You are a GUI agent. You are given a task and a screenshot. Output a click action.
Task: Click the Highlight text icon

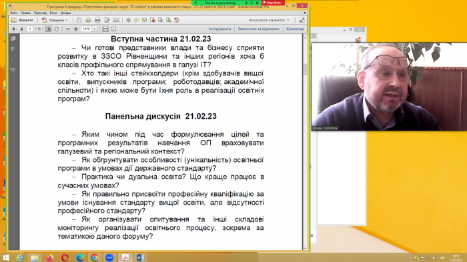pyautogui.click(x=145, y=20)
